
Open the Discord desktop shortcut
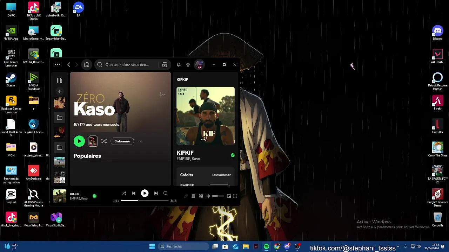(438, 33)
